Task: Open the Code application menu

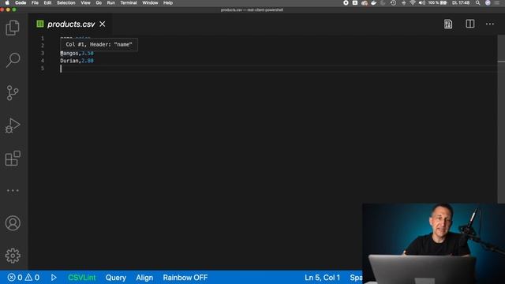Action: pyautogui.click(x=21, y=3)
